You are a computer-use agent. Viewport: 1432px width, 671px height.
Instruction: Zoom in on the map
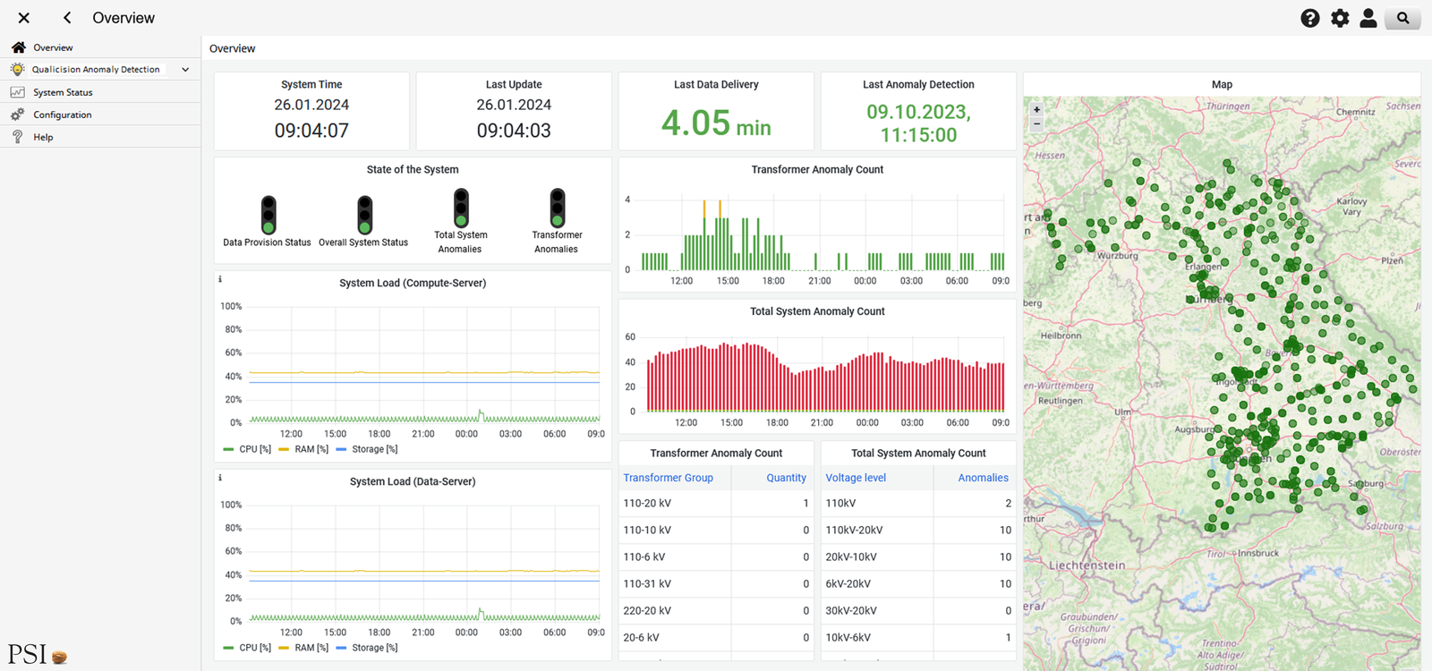coord(1036,109)
